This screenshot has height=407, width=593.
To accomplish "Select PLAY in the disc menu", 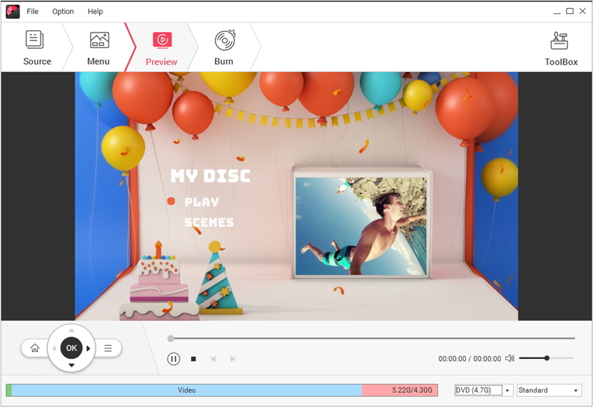I will [x=202, y=202].
